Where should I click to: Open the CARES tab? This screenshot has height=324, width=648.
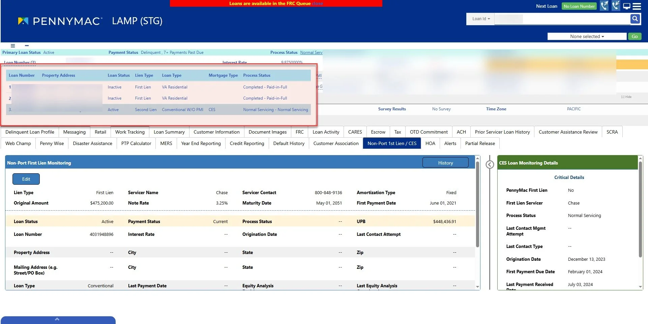355,132
